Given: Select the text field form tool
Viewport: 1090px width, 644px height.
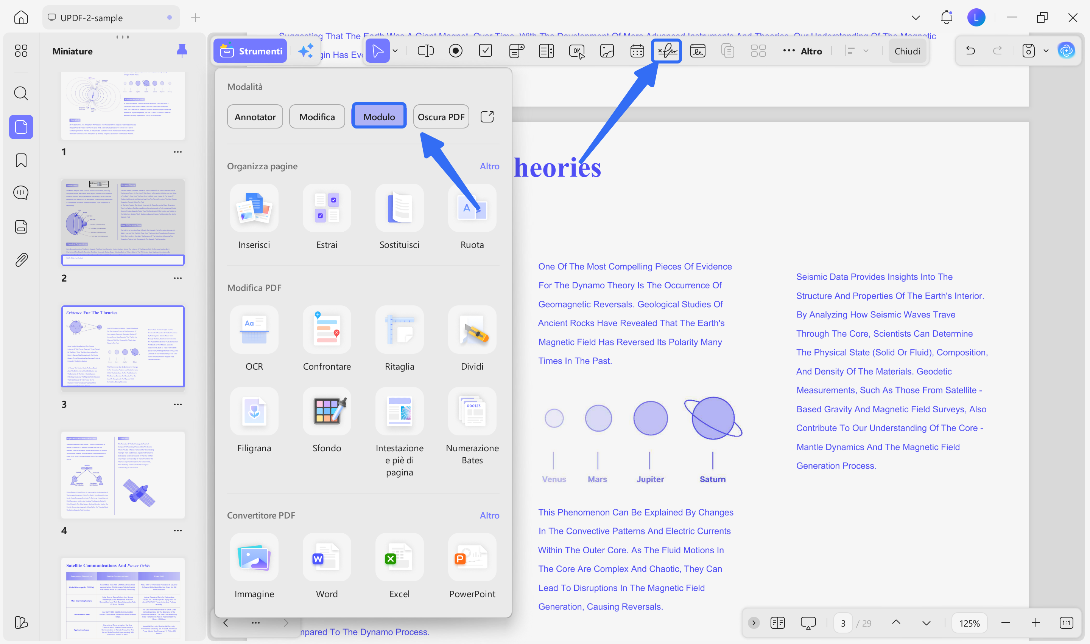Looking at the screenshot, I should click(x=425, y=51).
